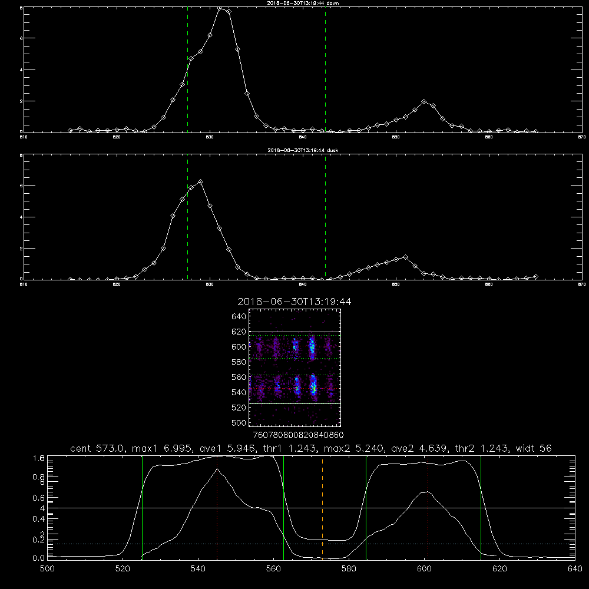This screenshot has height=589, width=589.
Task: Click the 540 label on bottom plot x-axis
Action: pos(198,568)
